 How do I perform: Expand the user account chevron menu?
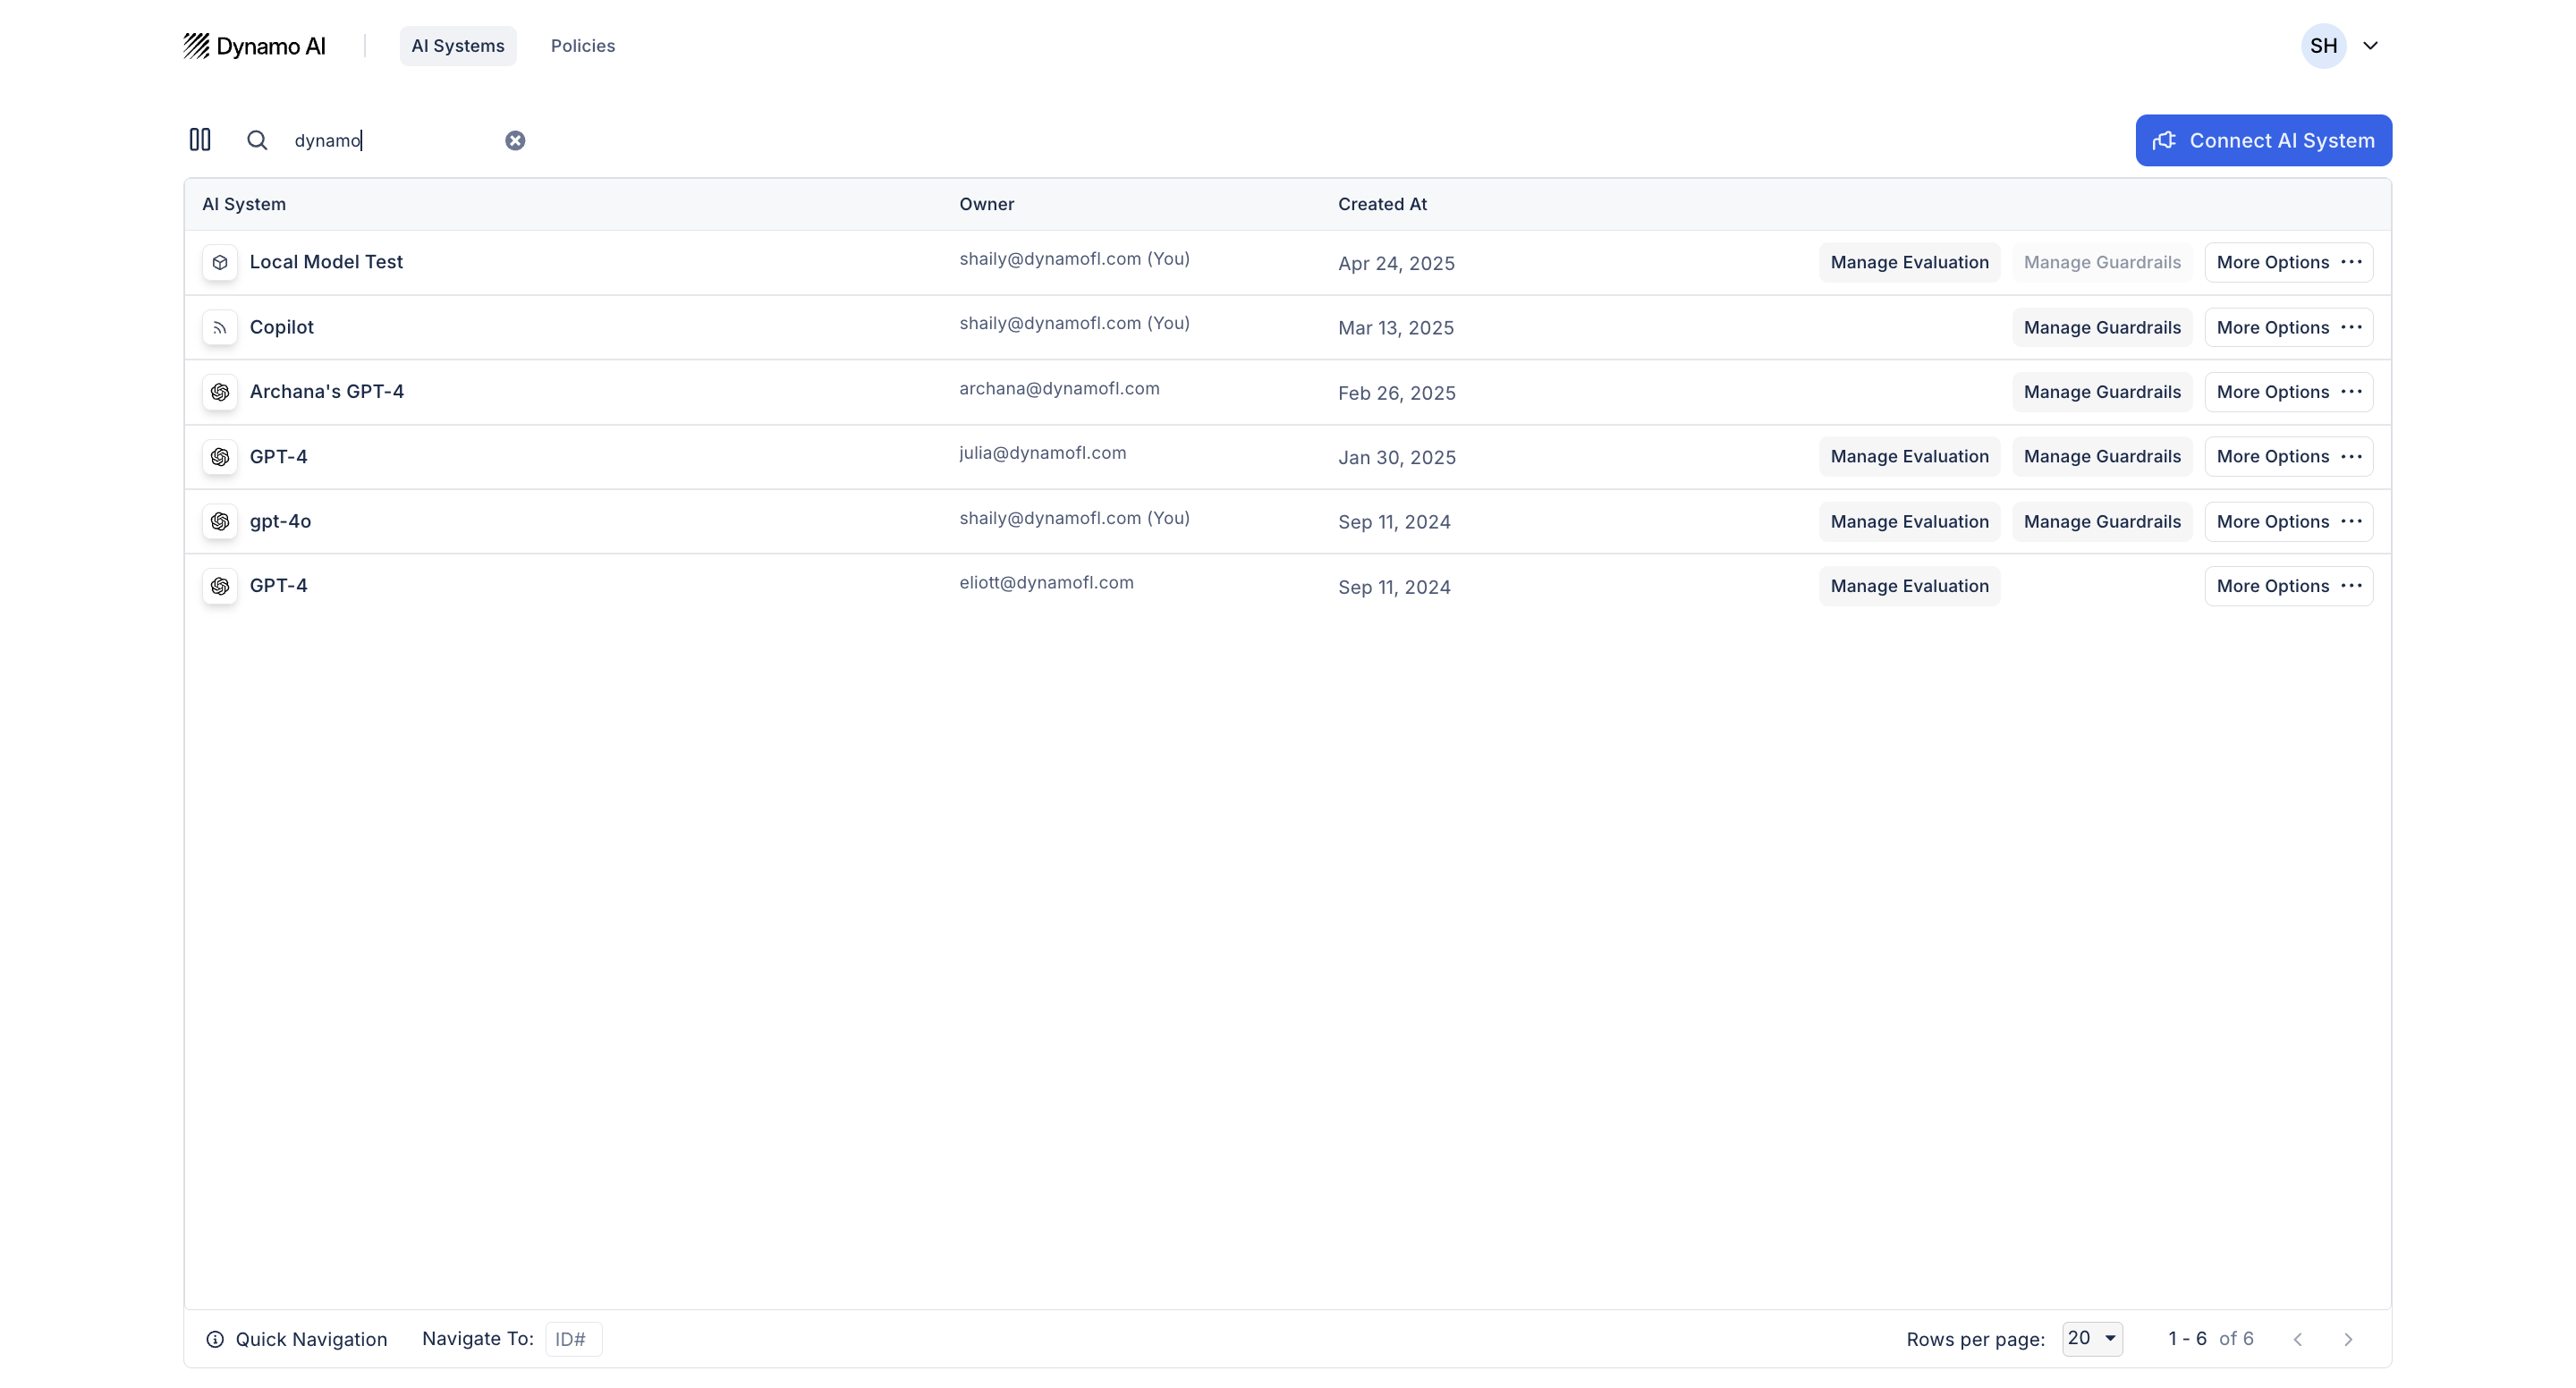point(2370,46)
